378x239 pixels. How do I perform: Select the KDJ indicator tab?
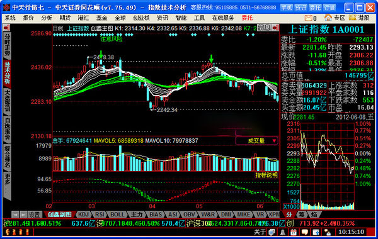tap(84, 214)
